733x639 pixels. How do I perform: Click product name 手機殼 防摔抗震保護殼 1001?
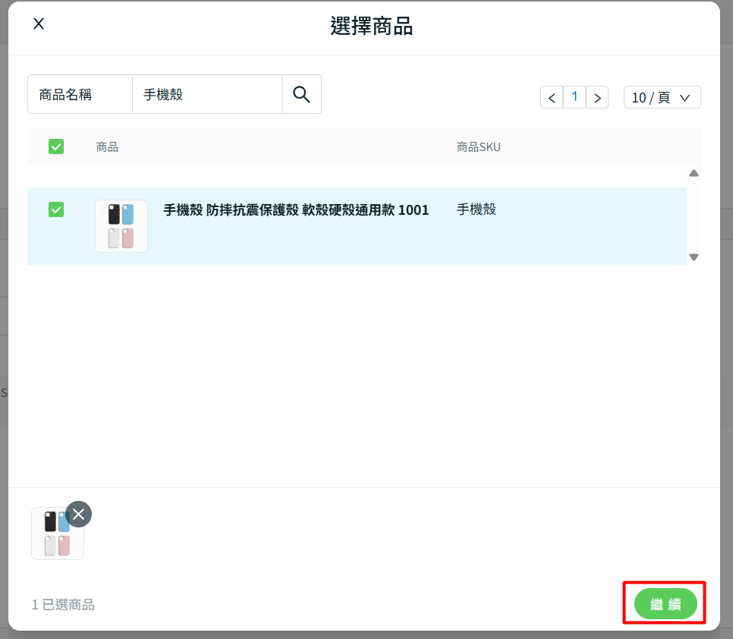tap(296, 210)
